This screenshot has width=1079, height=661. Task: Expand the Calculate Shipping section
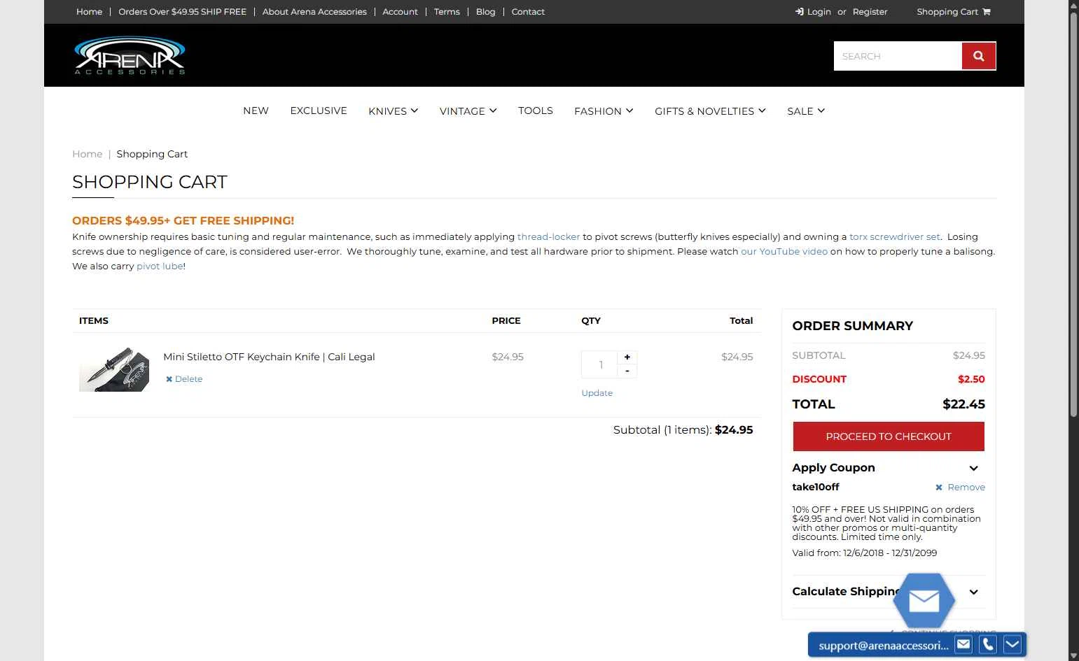pos(973,592)
